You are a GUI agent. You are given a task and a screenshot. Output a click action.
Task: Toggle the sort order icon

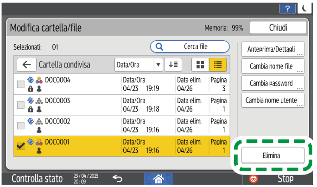[173, 65]
